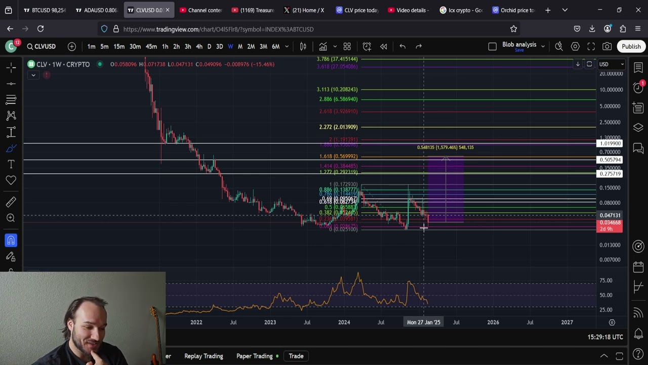Viewport: 648px width, 365px height.
Task: Open the CLVUSD symbol search
Action: (x=41, y=47)
